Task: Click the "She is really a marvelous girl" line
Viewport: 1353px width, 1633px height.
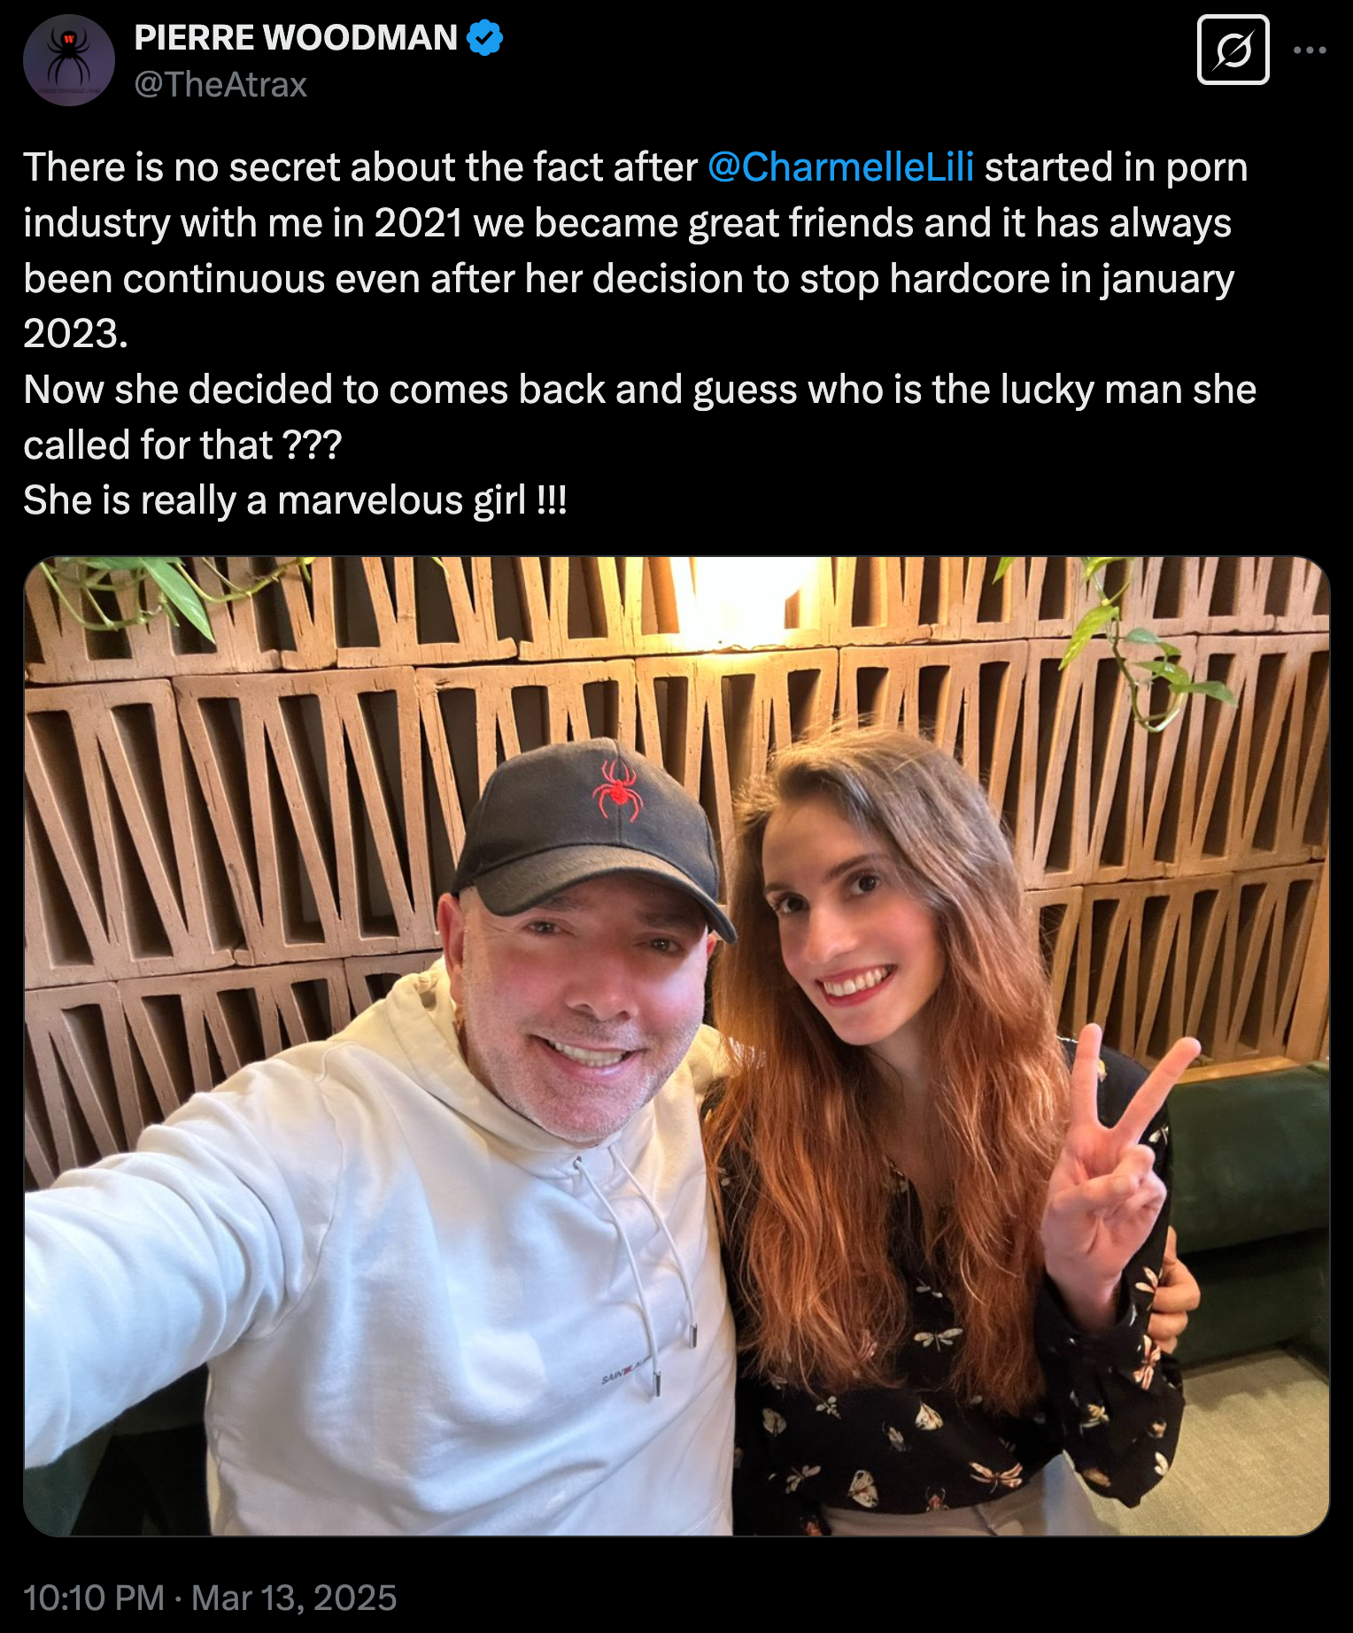Action: tap(295, 500)
